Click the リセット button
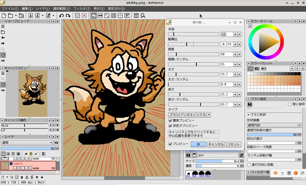The width and height of the screenshot is (306, 185). click(x=233, y=144)
